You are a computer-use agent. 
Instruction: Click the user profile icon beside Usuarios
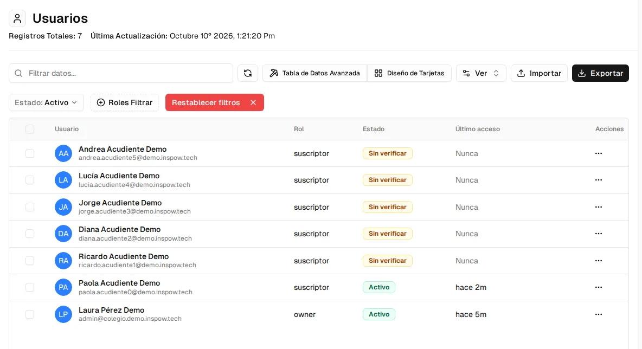[x=17, y=18]
